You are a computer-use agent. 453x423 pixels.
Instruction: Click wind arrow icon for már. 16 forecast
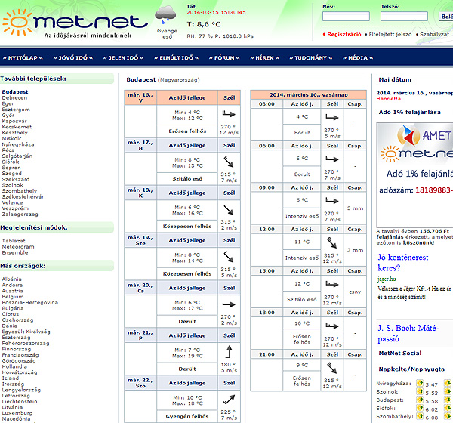229,114
